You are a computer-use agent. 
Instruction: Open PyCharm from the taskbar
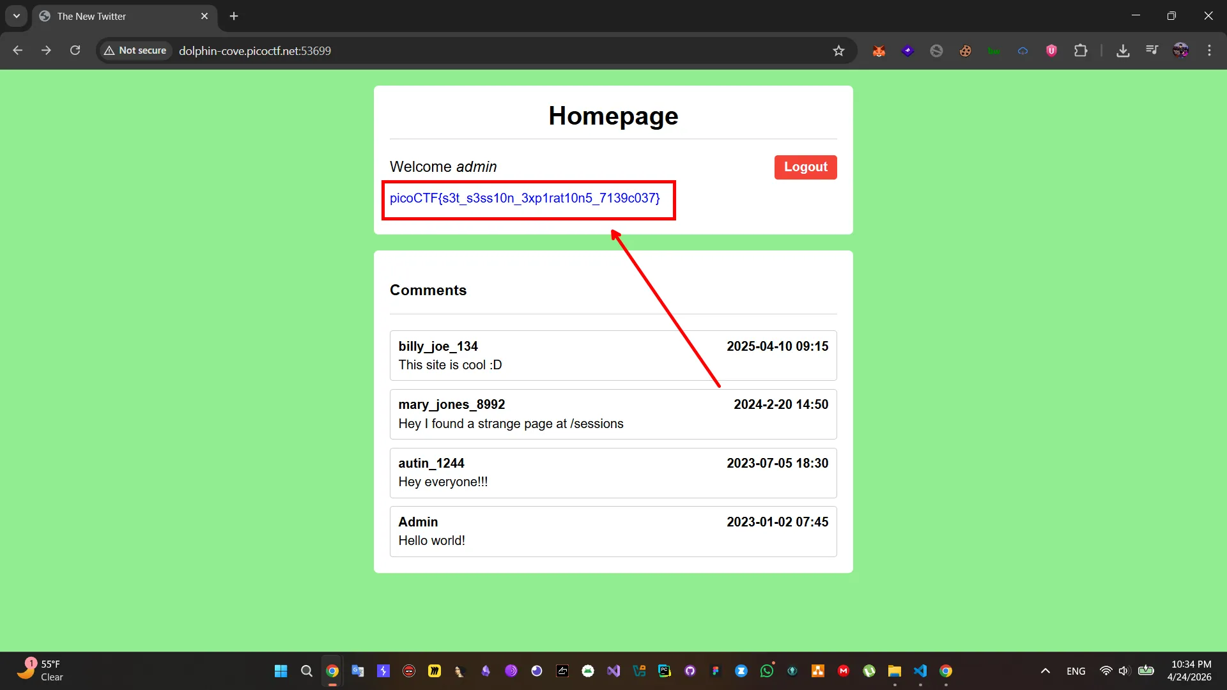pyautogui.click(x=665, y=671)
